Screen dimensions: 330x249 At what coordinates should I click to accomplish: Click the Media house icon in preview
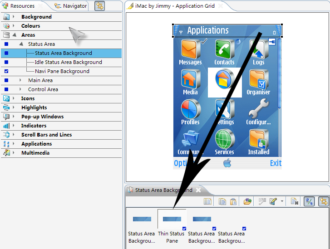pos(191,79)
